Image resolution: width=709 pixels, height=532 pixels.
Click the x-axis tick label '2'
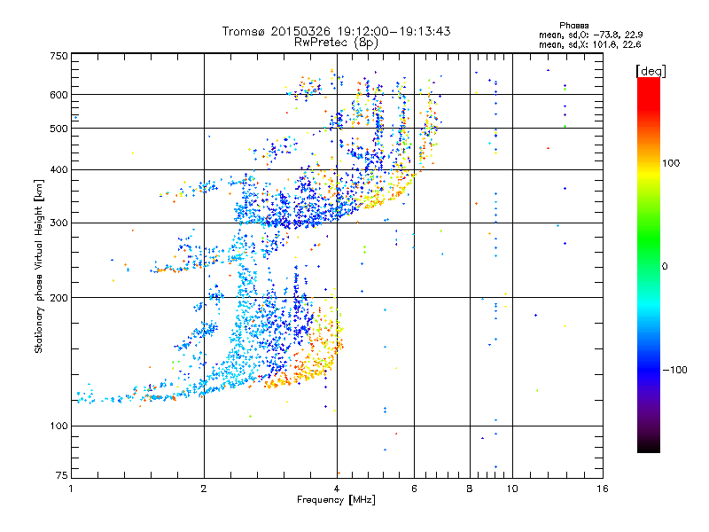204,489
